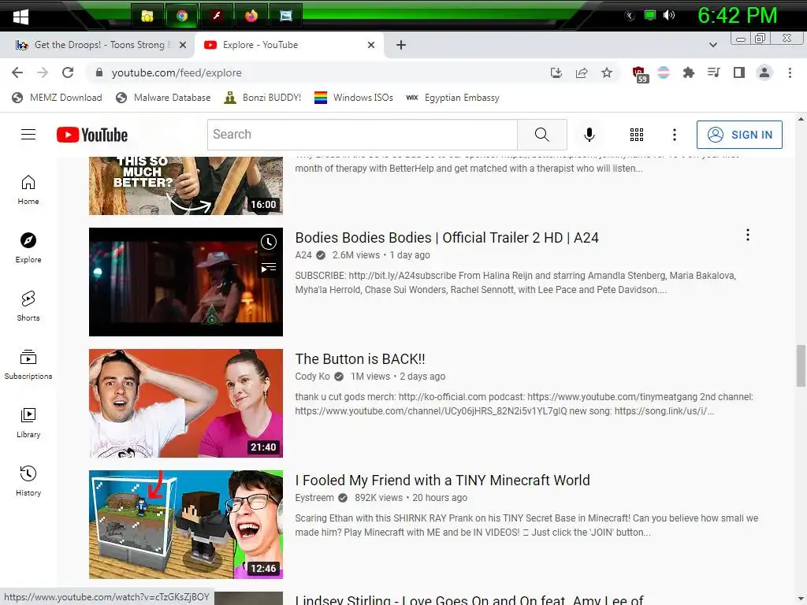Viewport: 807px width, 605px height.
Task: Open the MEMZ Download bookmark
Action: 57,98
